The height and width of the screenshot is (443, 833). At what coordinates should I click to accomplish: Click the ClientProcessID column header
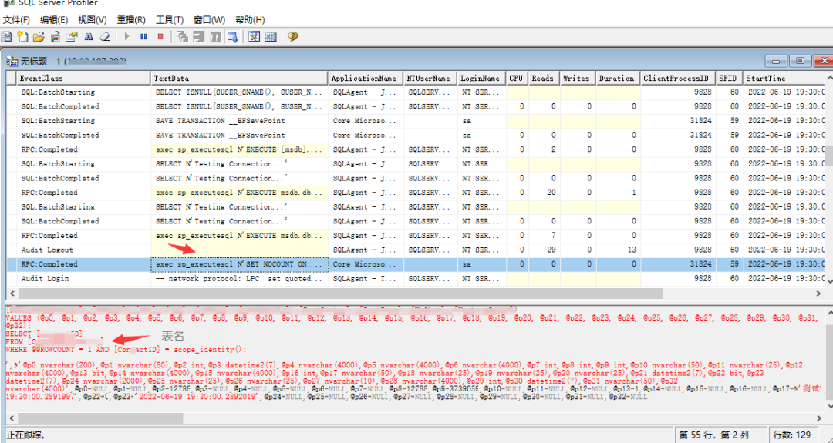point(677,78)
